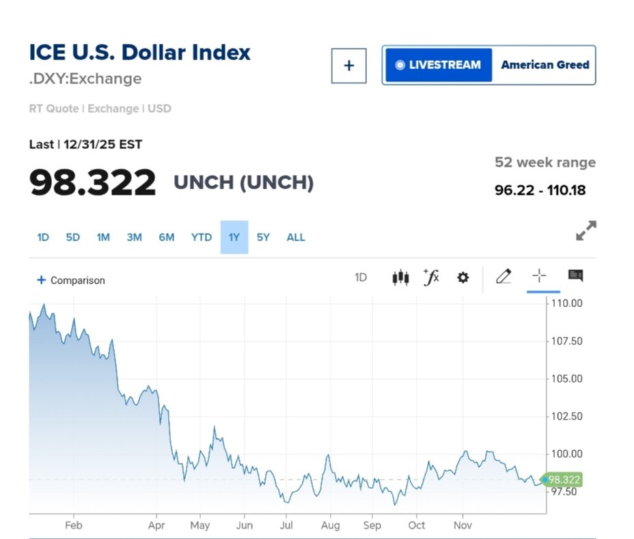
Task: Click the LIVESTREAM button
Action: (x=438, y=66)
